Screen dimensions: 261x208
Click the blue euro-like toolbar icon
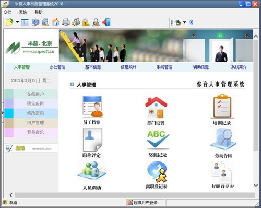192,22
